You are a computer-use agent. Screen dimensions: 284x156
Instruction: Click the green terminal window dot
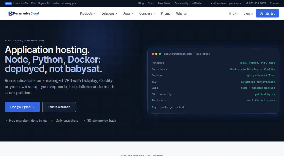click(x=160, y=54)
